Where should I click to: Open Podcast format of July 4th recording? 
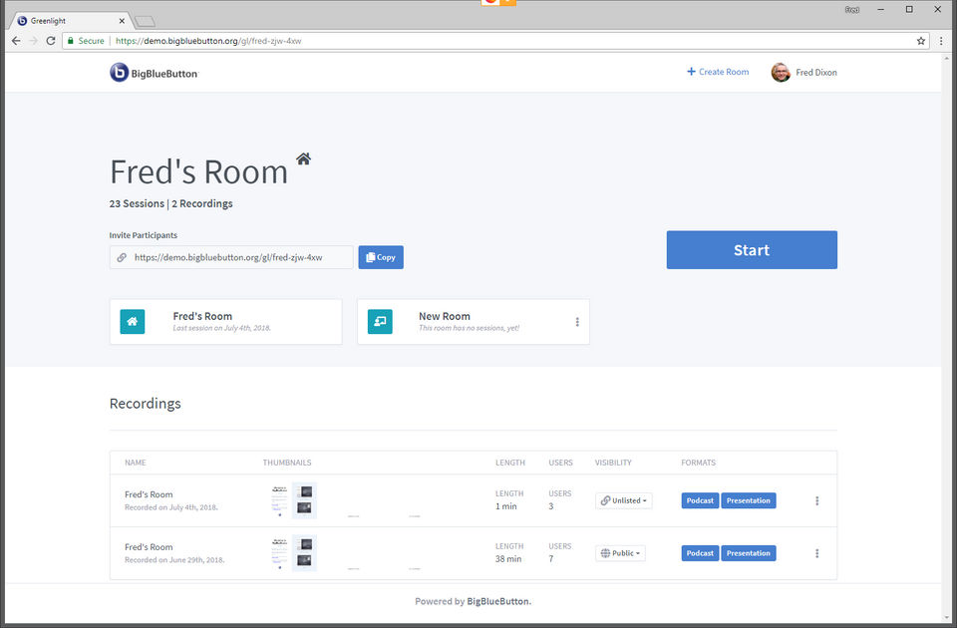700,500
